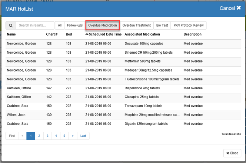Screen dimensions: 246x163
Task: Switch to the Follow-ups filter
Action: pos(75,26)
